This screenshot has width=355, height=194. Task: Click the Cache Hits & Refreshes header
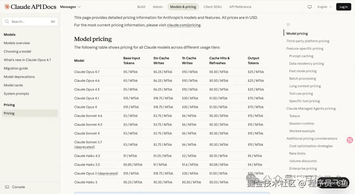(x=219, y=61)
